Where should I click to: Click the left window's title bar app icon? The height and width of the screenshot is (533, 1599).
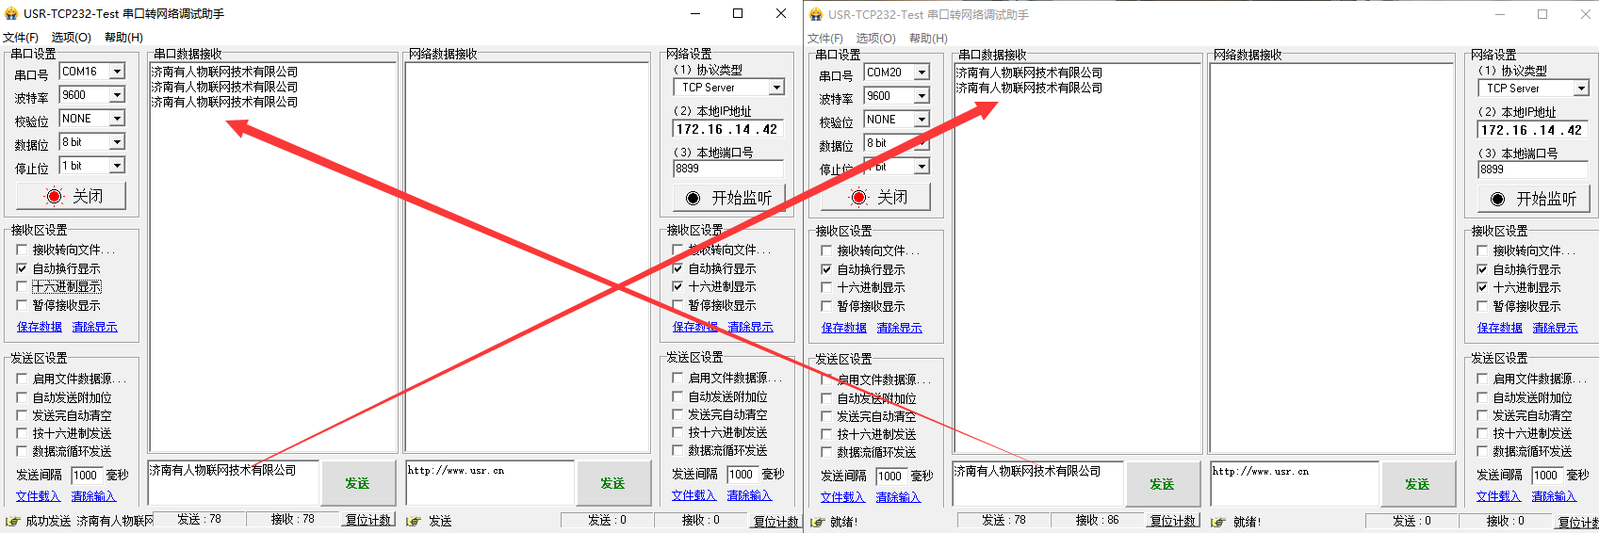11,14
